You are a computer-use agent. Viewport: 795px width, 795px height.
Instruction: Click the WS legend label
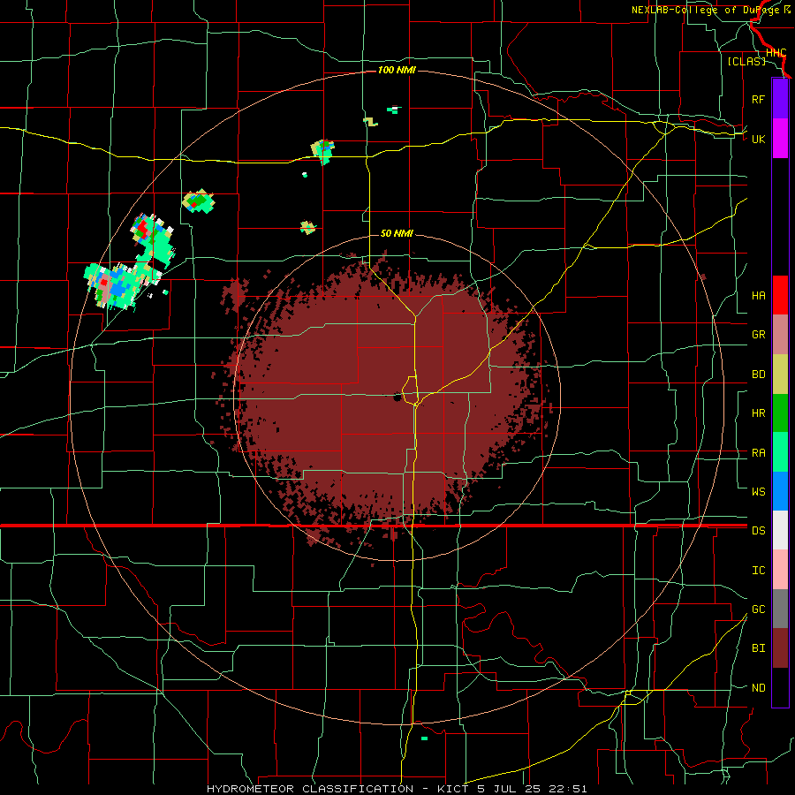(758, 491)
